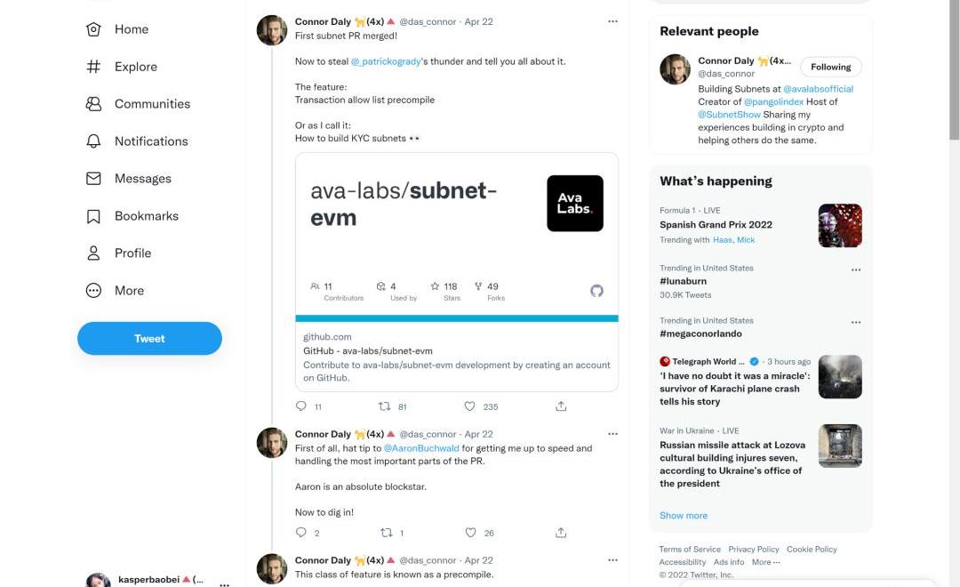Click Show more under What's happening
This screenshot has width=960, height=587.
click(x=684, y=516)
